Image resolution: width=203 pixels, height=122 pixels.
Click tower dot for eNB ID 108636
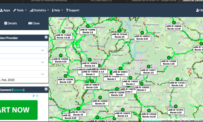click(x=174, y=23)
